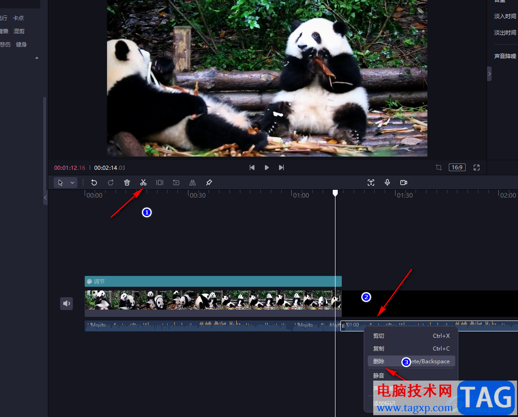Select the 健身 music category
This screenshot has height=417, width=518.
pos(21,44)
